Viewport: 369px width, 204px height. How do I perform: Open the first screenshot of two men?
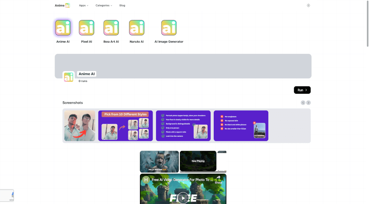80,126
